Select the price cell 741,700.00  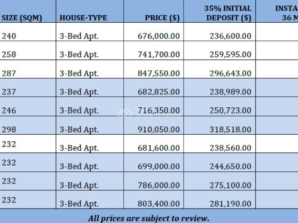pyautogui.click(x=159, y=54)
